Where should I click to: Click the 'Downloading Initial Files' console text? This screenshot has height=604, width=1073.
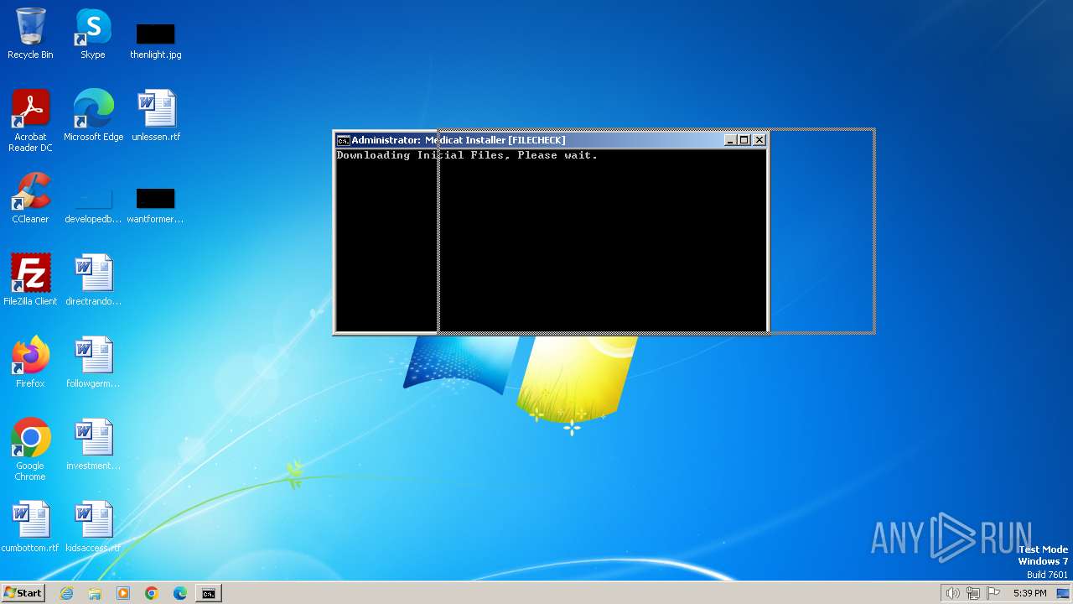pyautogui.click(x=467, y=155)
